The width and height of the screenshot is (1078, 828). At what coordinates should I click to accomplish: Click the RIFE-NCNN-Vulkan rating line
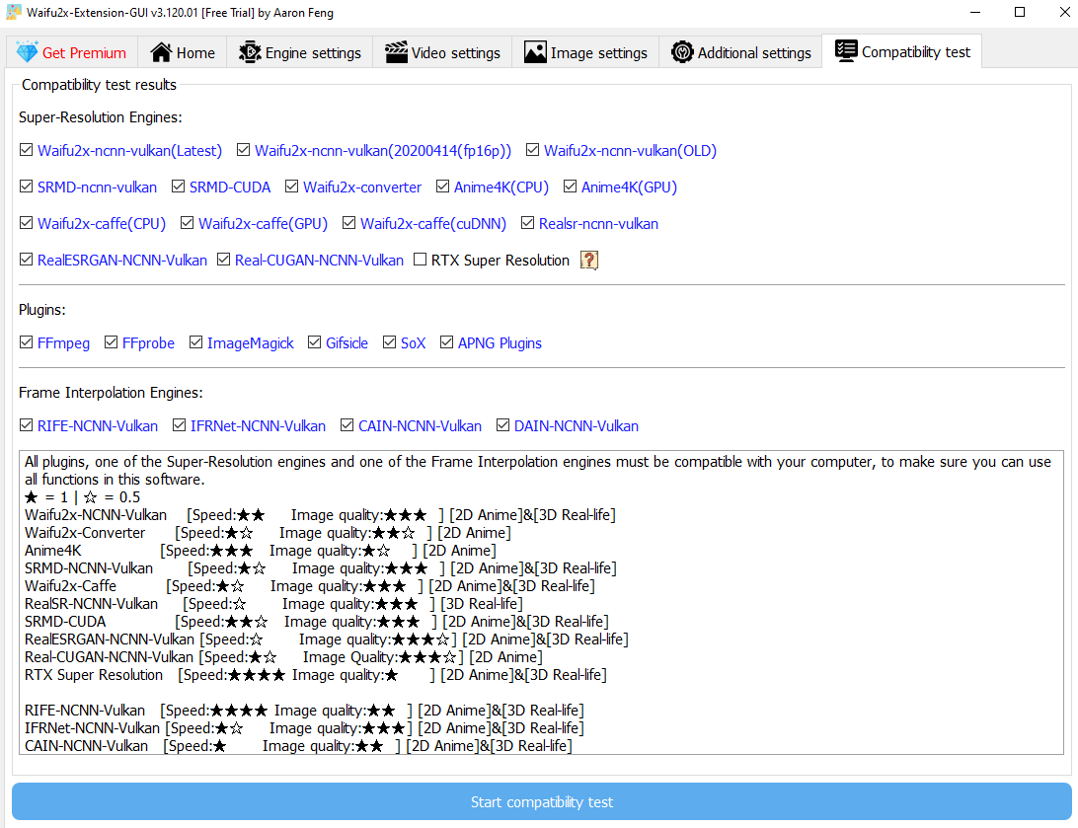(305, 711)
